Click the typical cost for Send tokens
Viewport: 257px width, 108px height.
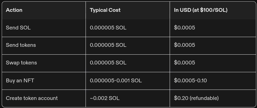tap(108, 45)
